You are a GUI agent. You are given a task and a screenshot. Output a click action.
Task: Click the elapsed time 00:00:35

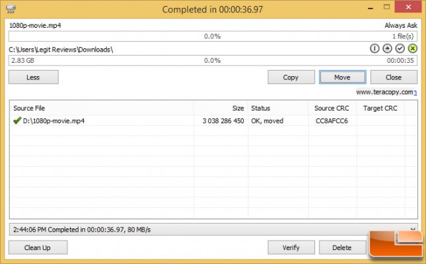click(400, 60)
